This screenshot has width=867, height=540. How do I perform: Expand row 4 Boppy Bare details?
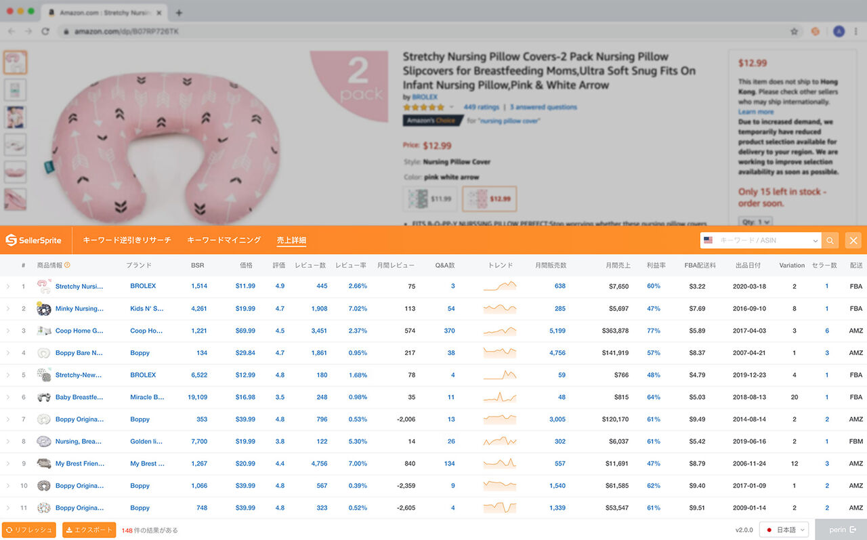(x=8, y=353)
